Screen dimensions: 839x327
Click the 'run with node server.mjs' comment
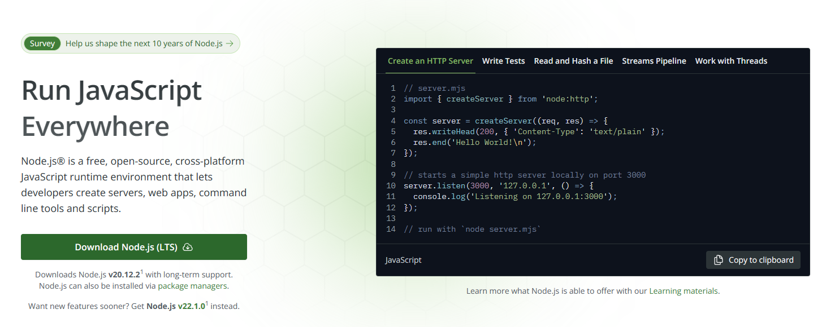point(473,229)
